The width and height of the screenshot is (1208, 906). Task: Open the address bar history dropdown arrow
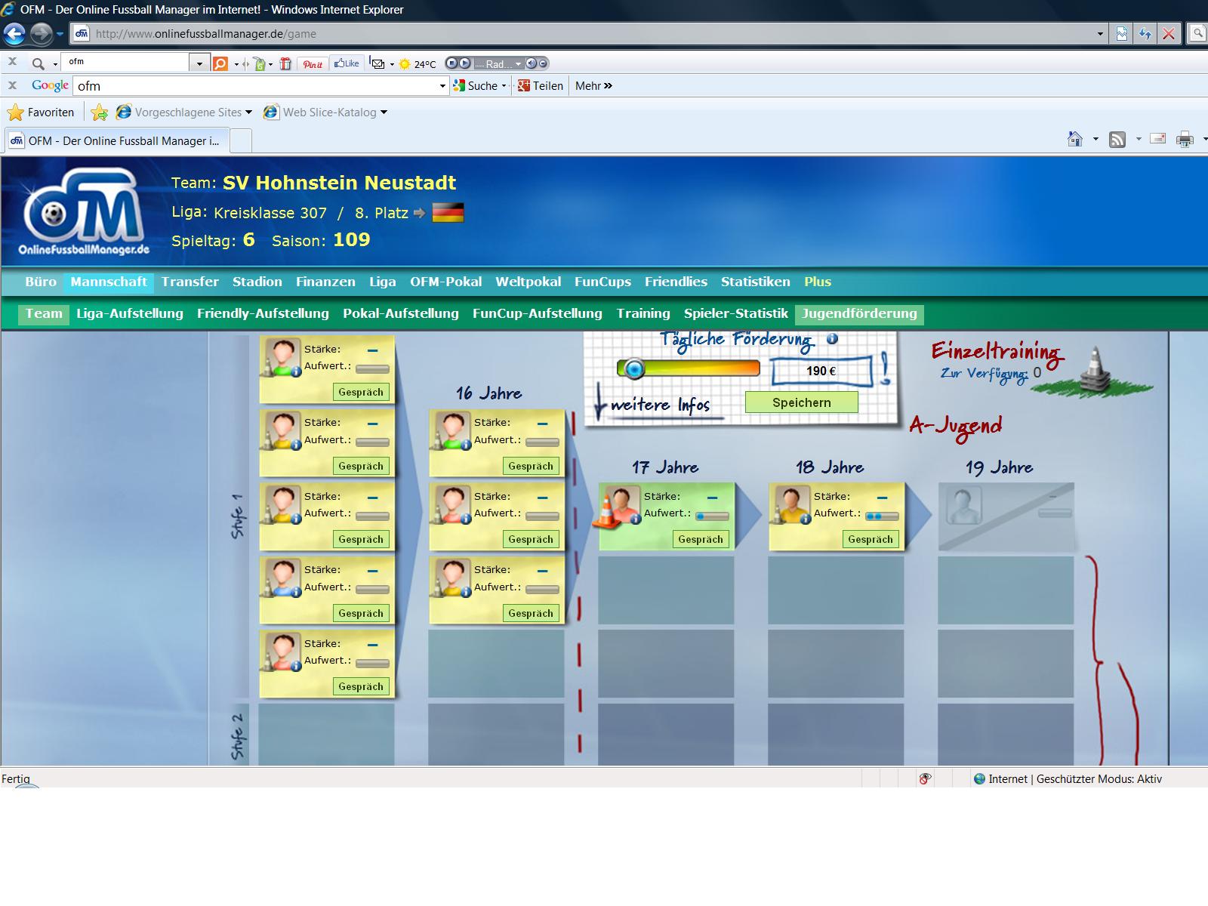click(x=1100, y=33)
